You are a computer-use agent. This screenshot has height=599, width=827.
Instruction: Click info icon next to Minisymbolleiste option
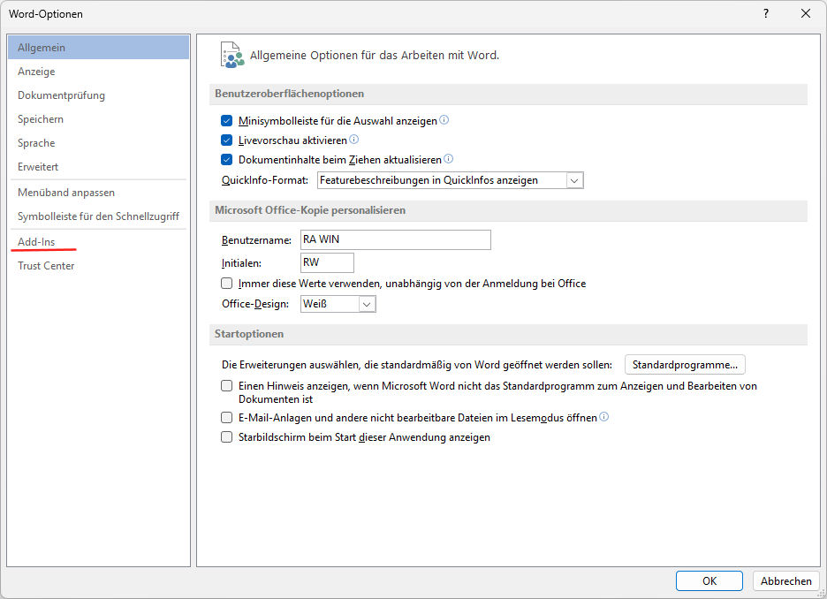click(444, 120)
